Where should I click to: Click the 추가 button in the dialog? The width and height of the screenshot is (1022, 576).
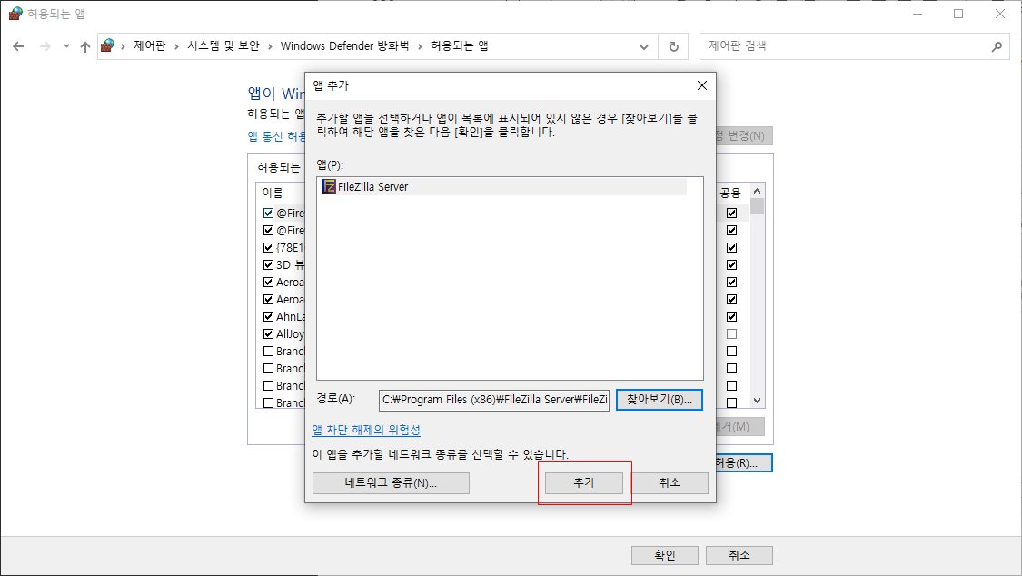pos(584,482)
